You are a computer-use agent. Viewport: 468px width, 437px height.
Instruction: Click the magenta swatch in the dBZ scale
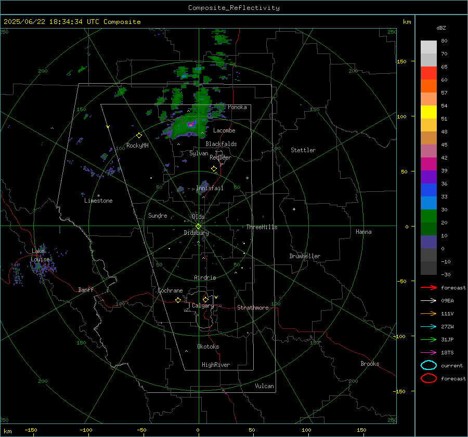[x=428, y=164]
